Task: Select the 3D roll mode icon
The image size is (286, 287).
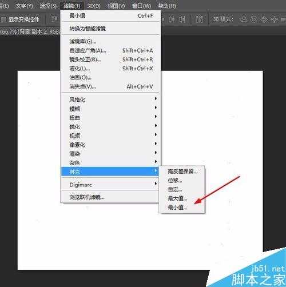Action: 254,19
